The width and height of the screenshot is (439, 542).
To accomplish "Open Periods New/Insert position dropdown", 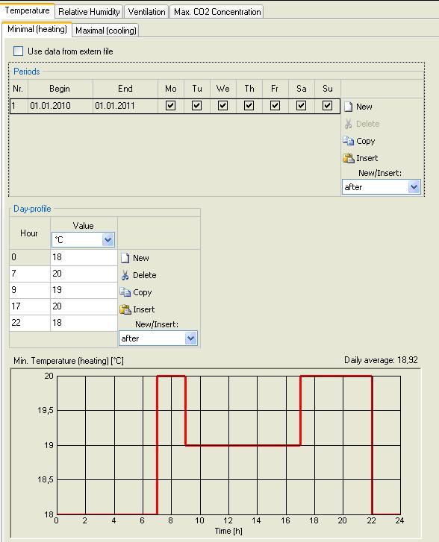I will point(414,187).
